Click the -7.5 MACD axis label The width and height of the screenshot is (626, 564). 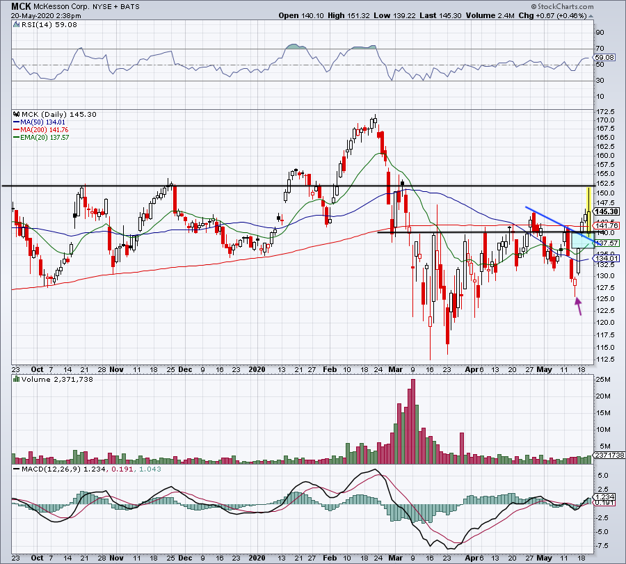[602, 546]
